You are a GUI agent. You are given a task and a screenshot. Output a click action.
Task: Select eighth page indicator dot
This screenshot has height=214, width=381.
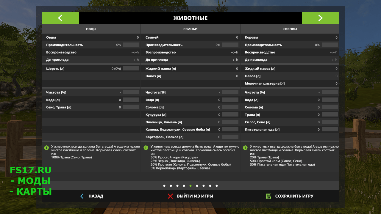pos(210,186)
